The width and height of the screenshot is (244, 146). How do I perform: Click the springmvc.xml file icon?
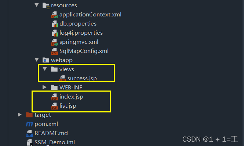pos(54,42)
